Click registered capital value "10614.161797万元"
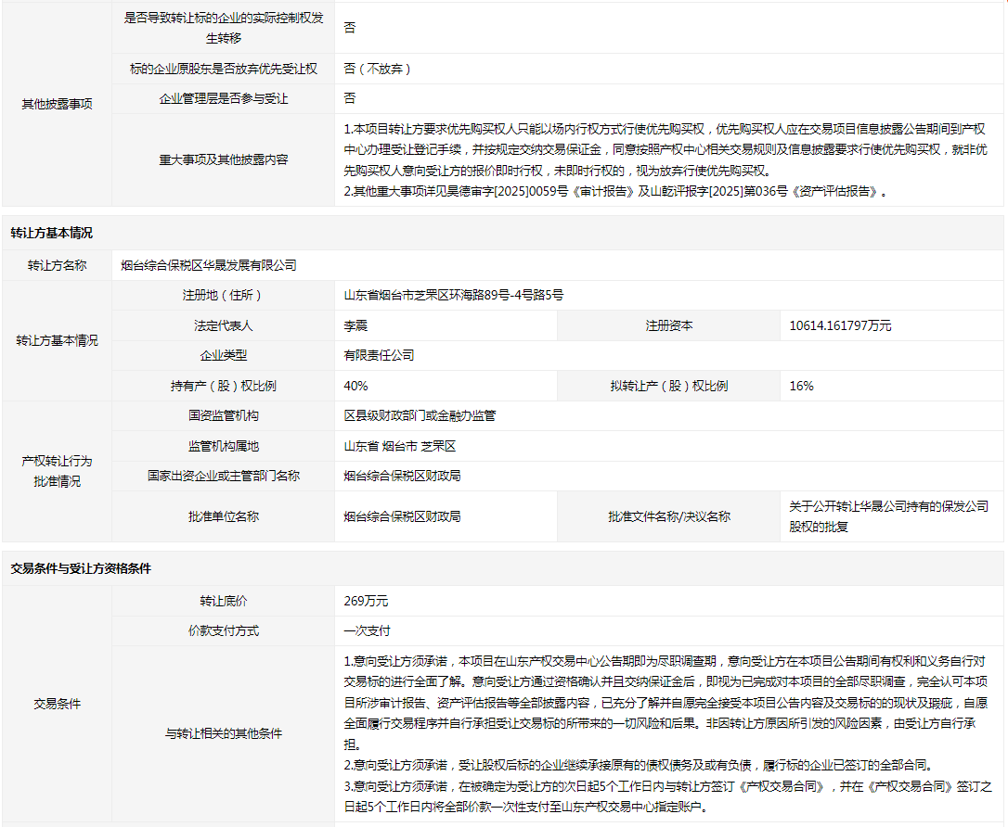The image size is (1008, 827). click(x=839, y=325)
